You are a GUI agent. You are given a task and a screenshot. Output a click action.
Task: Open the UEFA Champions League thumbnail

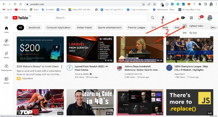pyautogui.click(x=190, y=50)
